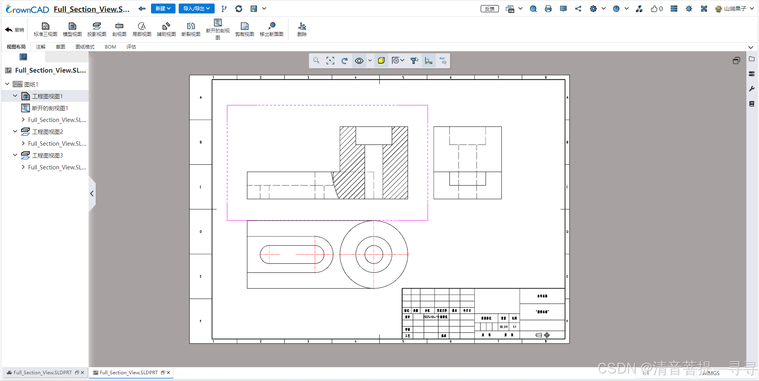759x381 pixels.
Task: Click the comment message icon in top bar
Action: tap(563, 9)
